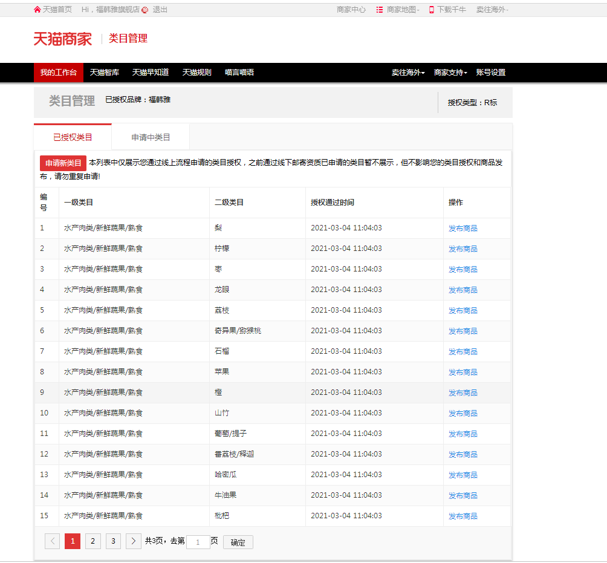
Task: Click the store badge icon after 福韩雅旗舰店
Action: (x=144, y=10)
